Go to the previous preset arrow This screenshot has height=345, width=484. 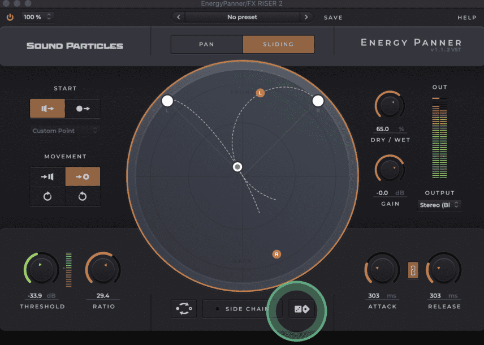click(x=179, y=18)
